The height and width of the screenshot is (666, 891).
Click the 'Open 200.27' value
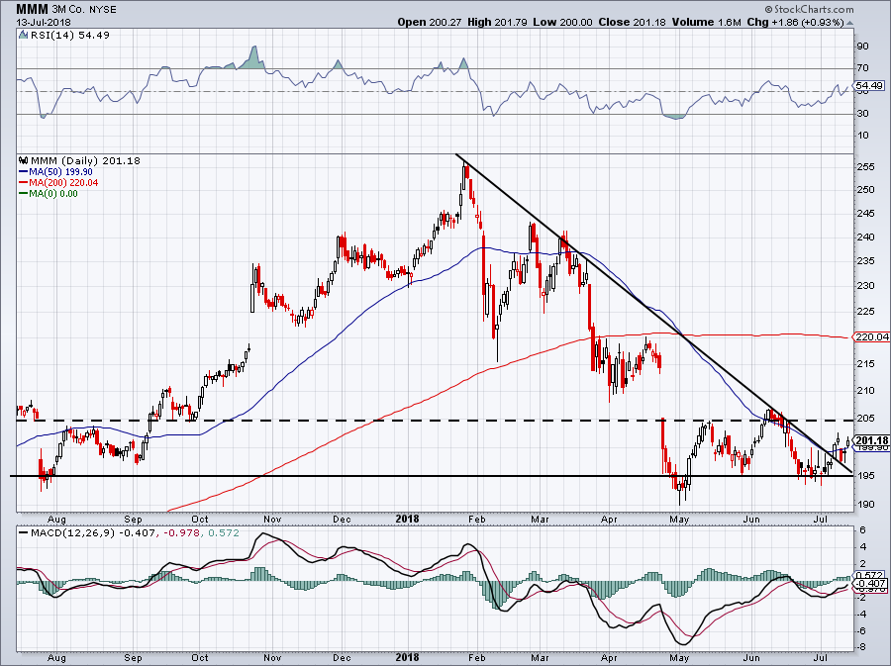pos(431,22)
